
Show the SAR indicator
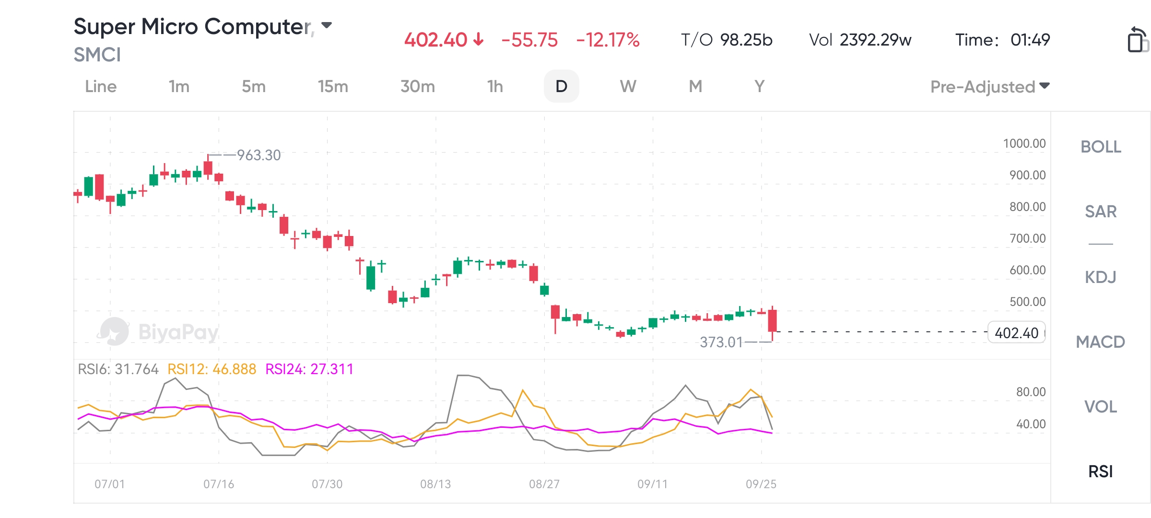(1101, 212)
